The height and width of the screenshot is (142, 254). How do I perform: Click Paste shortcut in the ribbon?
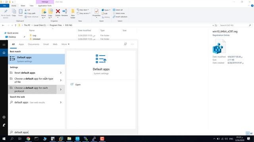tap(31, 17)
